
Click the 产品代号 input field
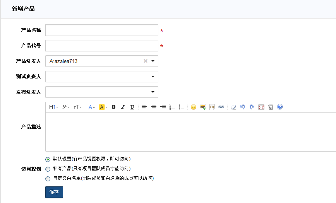point(102,46)
